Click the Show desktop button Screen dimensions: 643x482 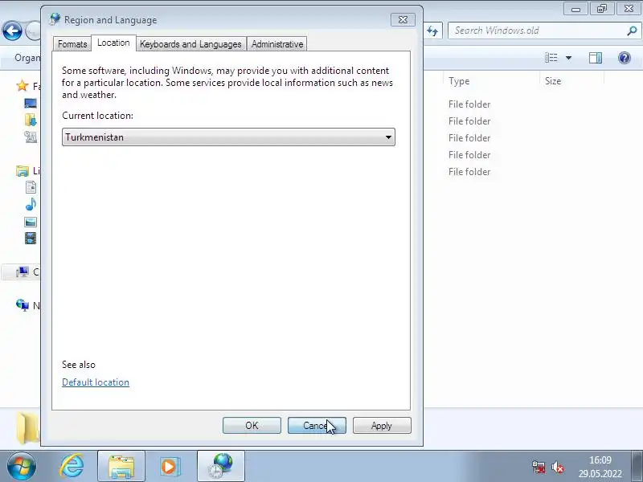point(637,467)
